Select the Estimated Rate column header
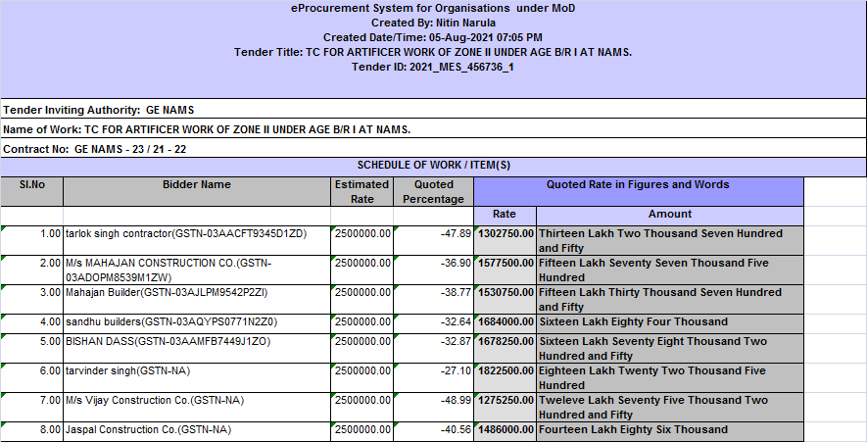 362,191
